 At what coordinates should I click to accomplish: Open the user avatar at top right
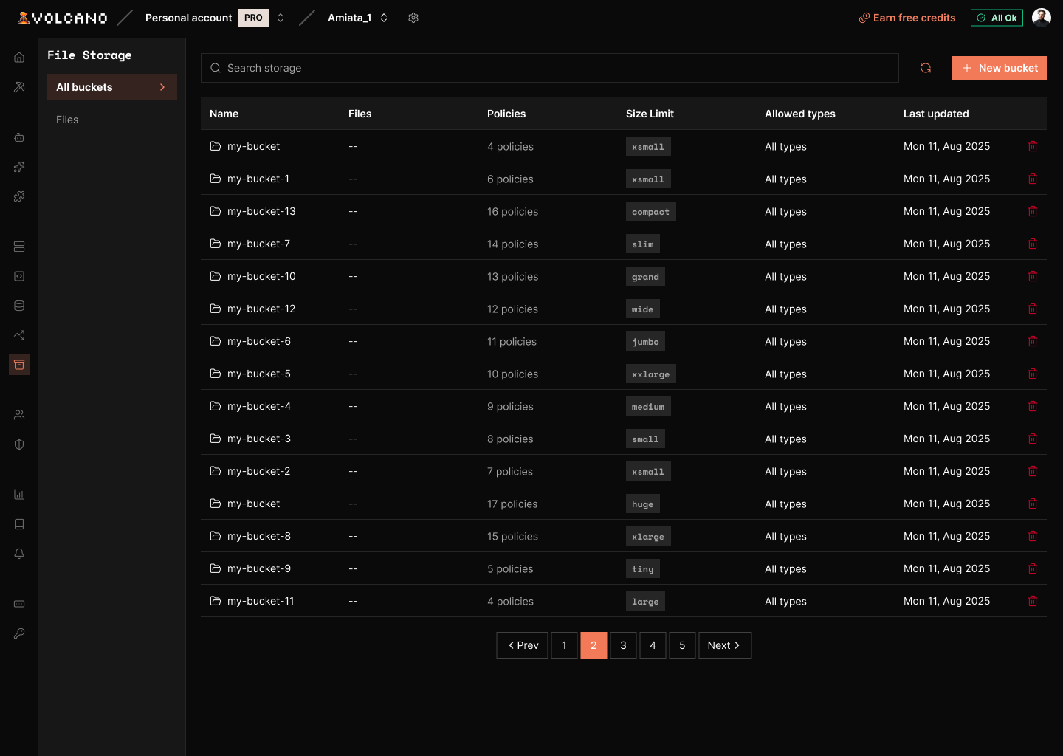(1042, 18)
